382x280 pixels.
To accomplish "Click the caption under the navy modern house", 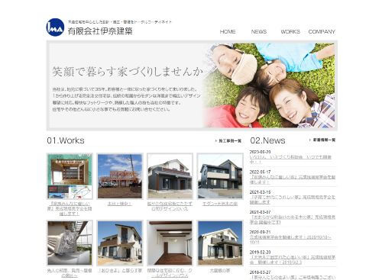I will pyautogui.click(x=220, y=204).
